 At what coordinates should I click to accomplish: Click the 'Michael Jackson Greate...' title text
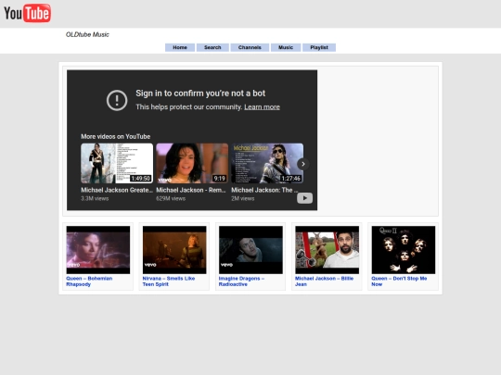click(x=117, y=190)
